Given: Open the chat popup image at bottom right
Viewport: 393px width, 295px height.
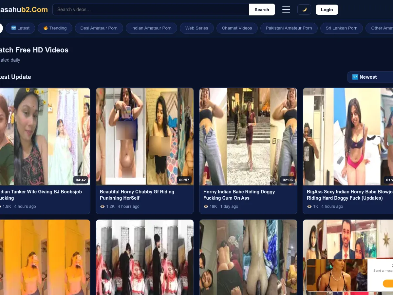Looking at the screenshot, I should tap(337, 275).
